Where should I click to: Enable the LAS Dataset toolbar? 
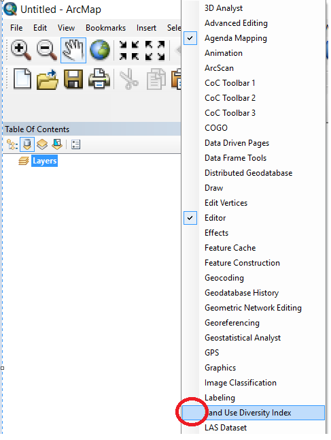[254, 428]
